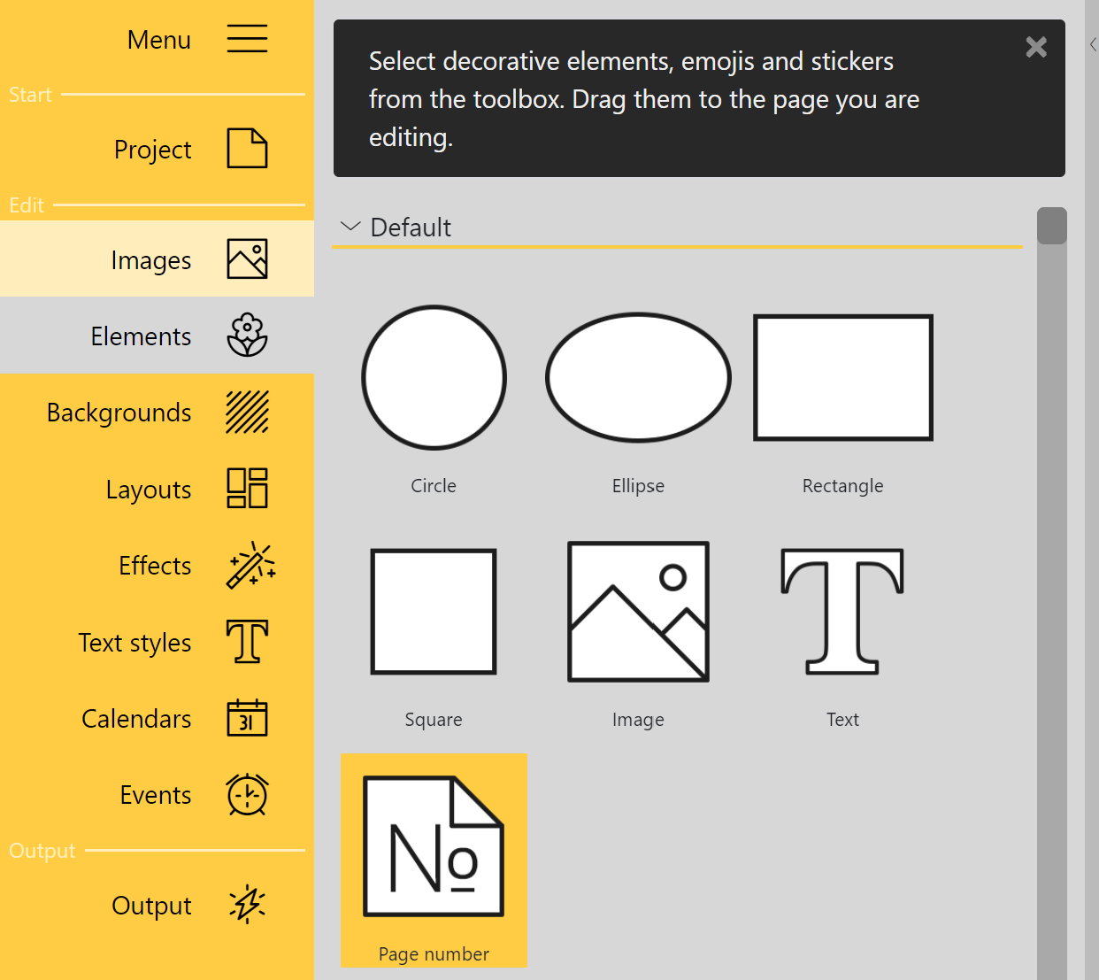Select the Effects magic wand icon
The height and width of the screenshot is (980, 1099).
coord(250,565)
